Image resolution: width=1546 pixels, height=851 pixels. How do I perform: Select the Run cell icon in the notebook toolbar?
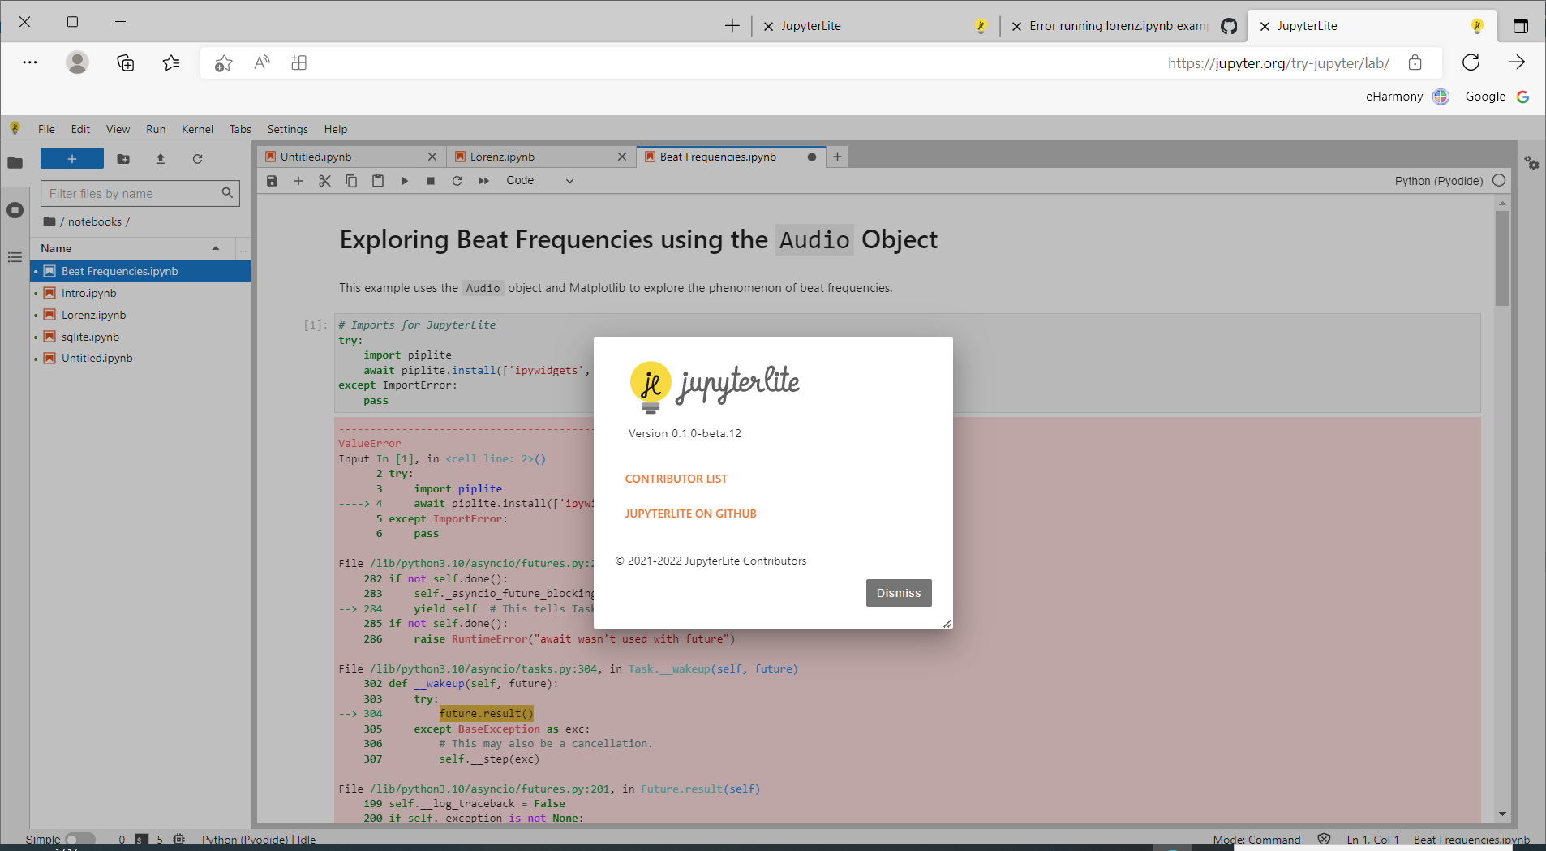[x=404, y=180]
